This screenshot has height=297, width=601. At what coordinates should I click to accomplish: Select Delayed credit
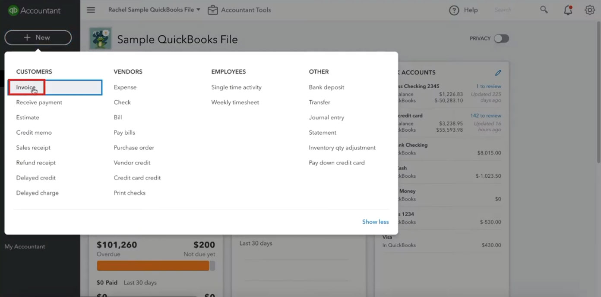tap(36, 178)
